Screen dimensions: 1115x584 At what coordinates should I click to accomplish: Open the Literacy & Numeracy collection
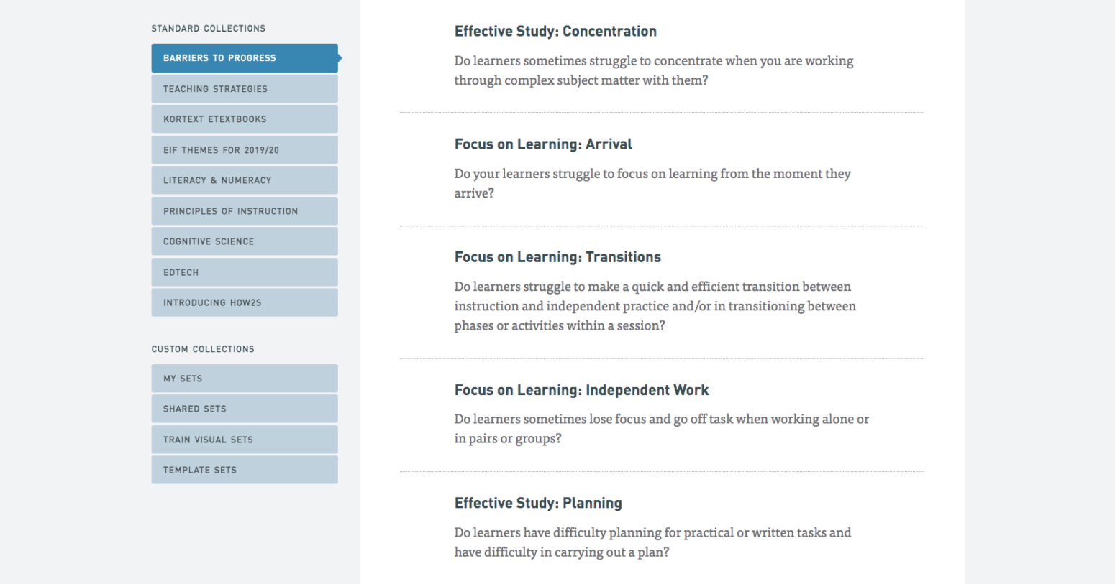245,180
